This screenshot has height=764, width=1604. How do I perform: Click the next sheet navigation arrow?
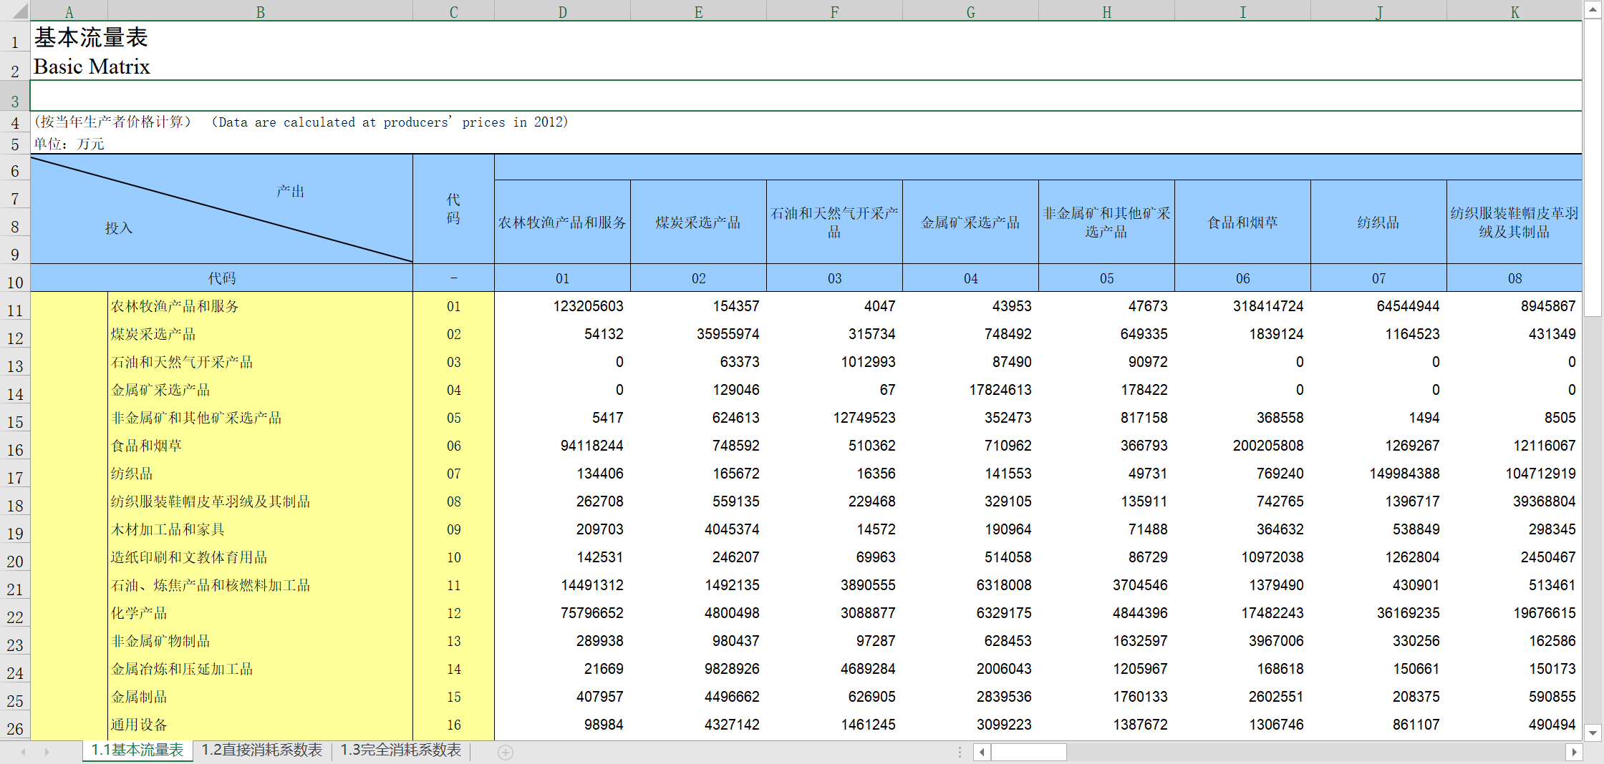click(x=47, y=752)
